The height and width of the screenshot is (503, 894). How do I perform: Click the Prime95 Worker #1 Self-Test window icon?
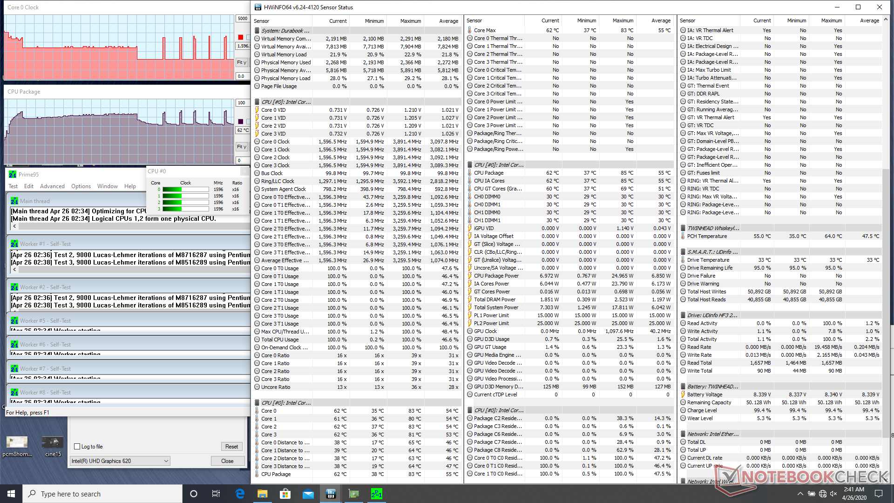(x=14, y=244)
